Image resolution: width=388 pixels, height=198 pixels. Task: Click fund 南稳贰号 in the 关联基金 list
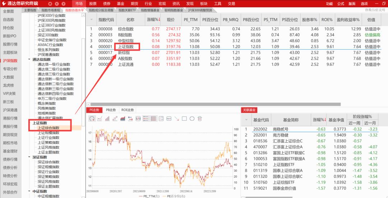pyautogui.click(x=281, y=129)
